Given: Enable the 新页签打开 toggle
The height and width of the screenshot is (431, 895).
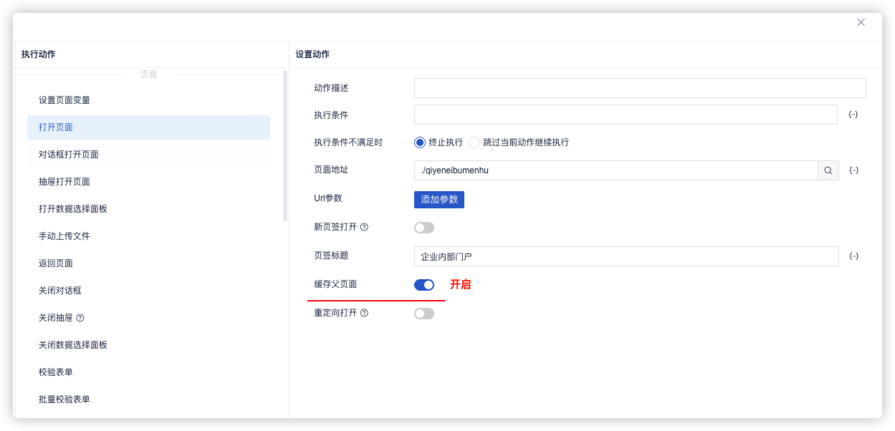Looking at the screenshot, I should (x=424, y=228).
